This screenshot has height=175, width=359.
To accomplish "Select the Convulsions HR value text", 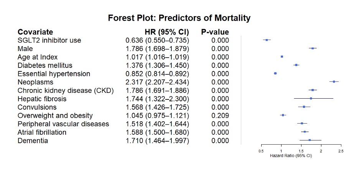I will pos(157,107).
